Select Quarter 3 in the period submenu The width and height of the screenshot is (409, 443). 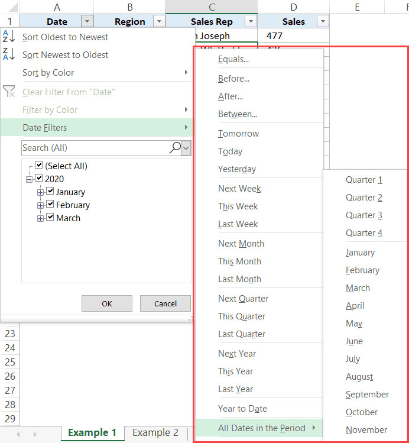click(365, 215)
